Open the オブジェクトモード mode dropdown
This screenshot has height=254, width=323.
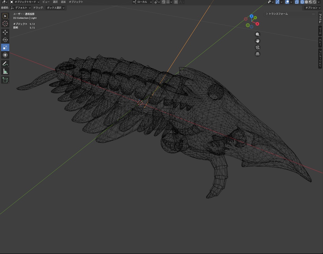point(25,2)
